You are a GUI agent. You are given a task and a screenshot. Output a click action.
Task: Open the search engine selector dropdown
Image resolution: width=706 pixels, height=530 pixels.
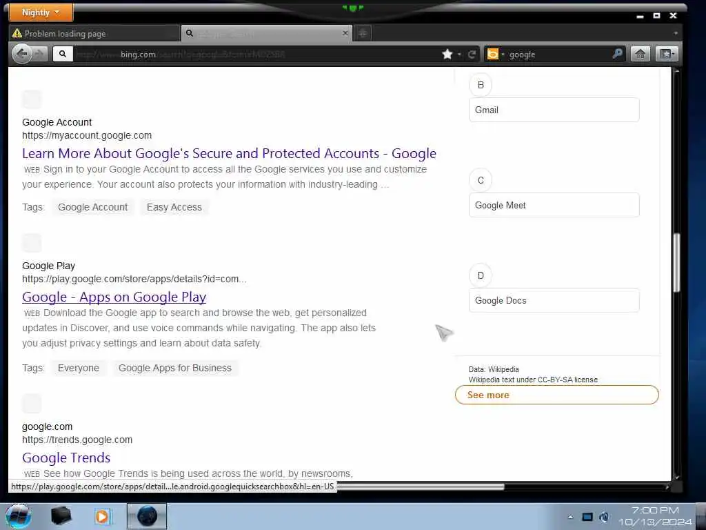496,55
